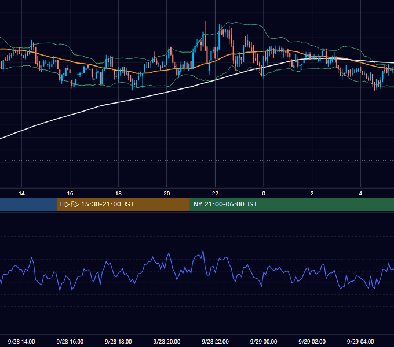Click the 9/28 14:00 date label

tap(21, 341)
